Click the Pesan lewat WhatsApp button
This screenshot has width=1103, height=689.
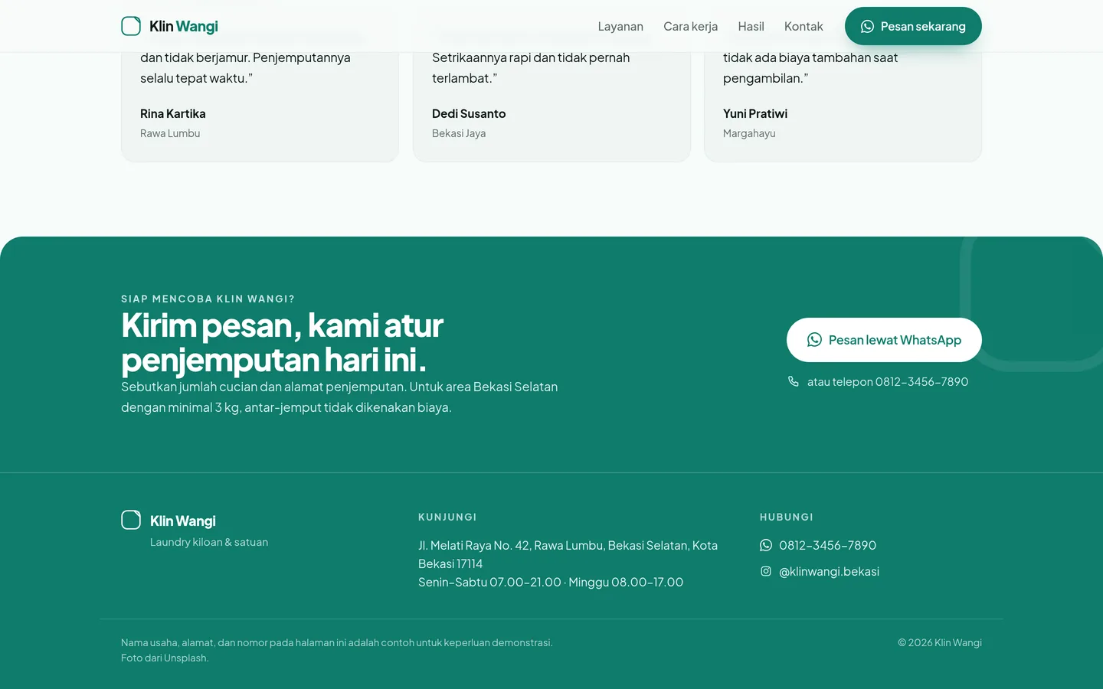tap(884, 340)
